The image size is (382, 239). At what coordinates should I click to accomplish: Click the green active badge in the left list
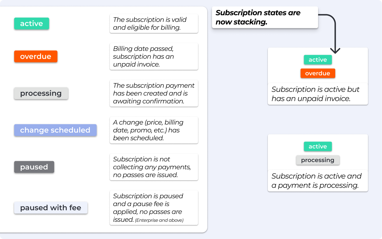31,24
